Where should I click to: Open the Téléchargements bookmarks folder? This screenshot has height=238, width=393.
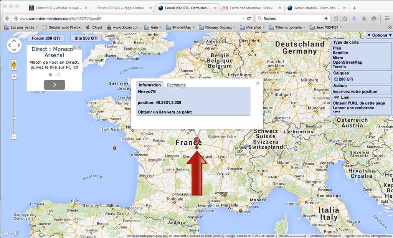(287, 27)
